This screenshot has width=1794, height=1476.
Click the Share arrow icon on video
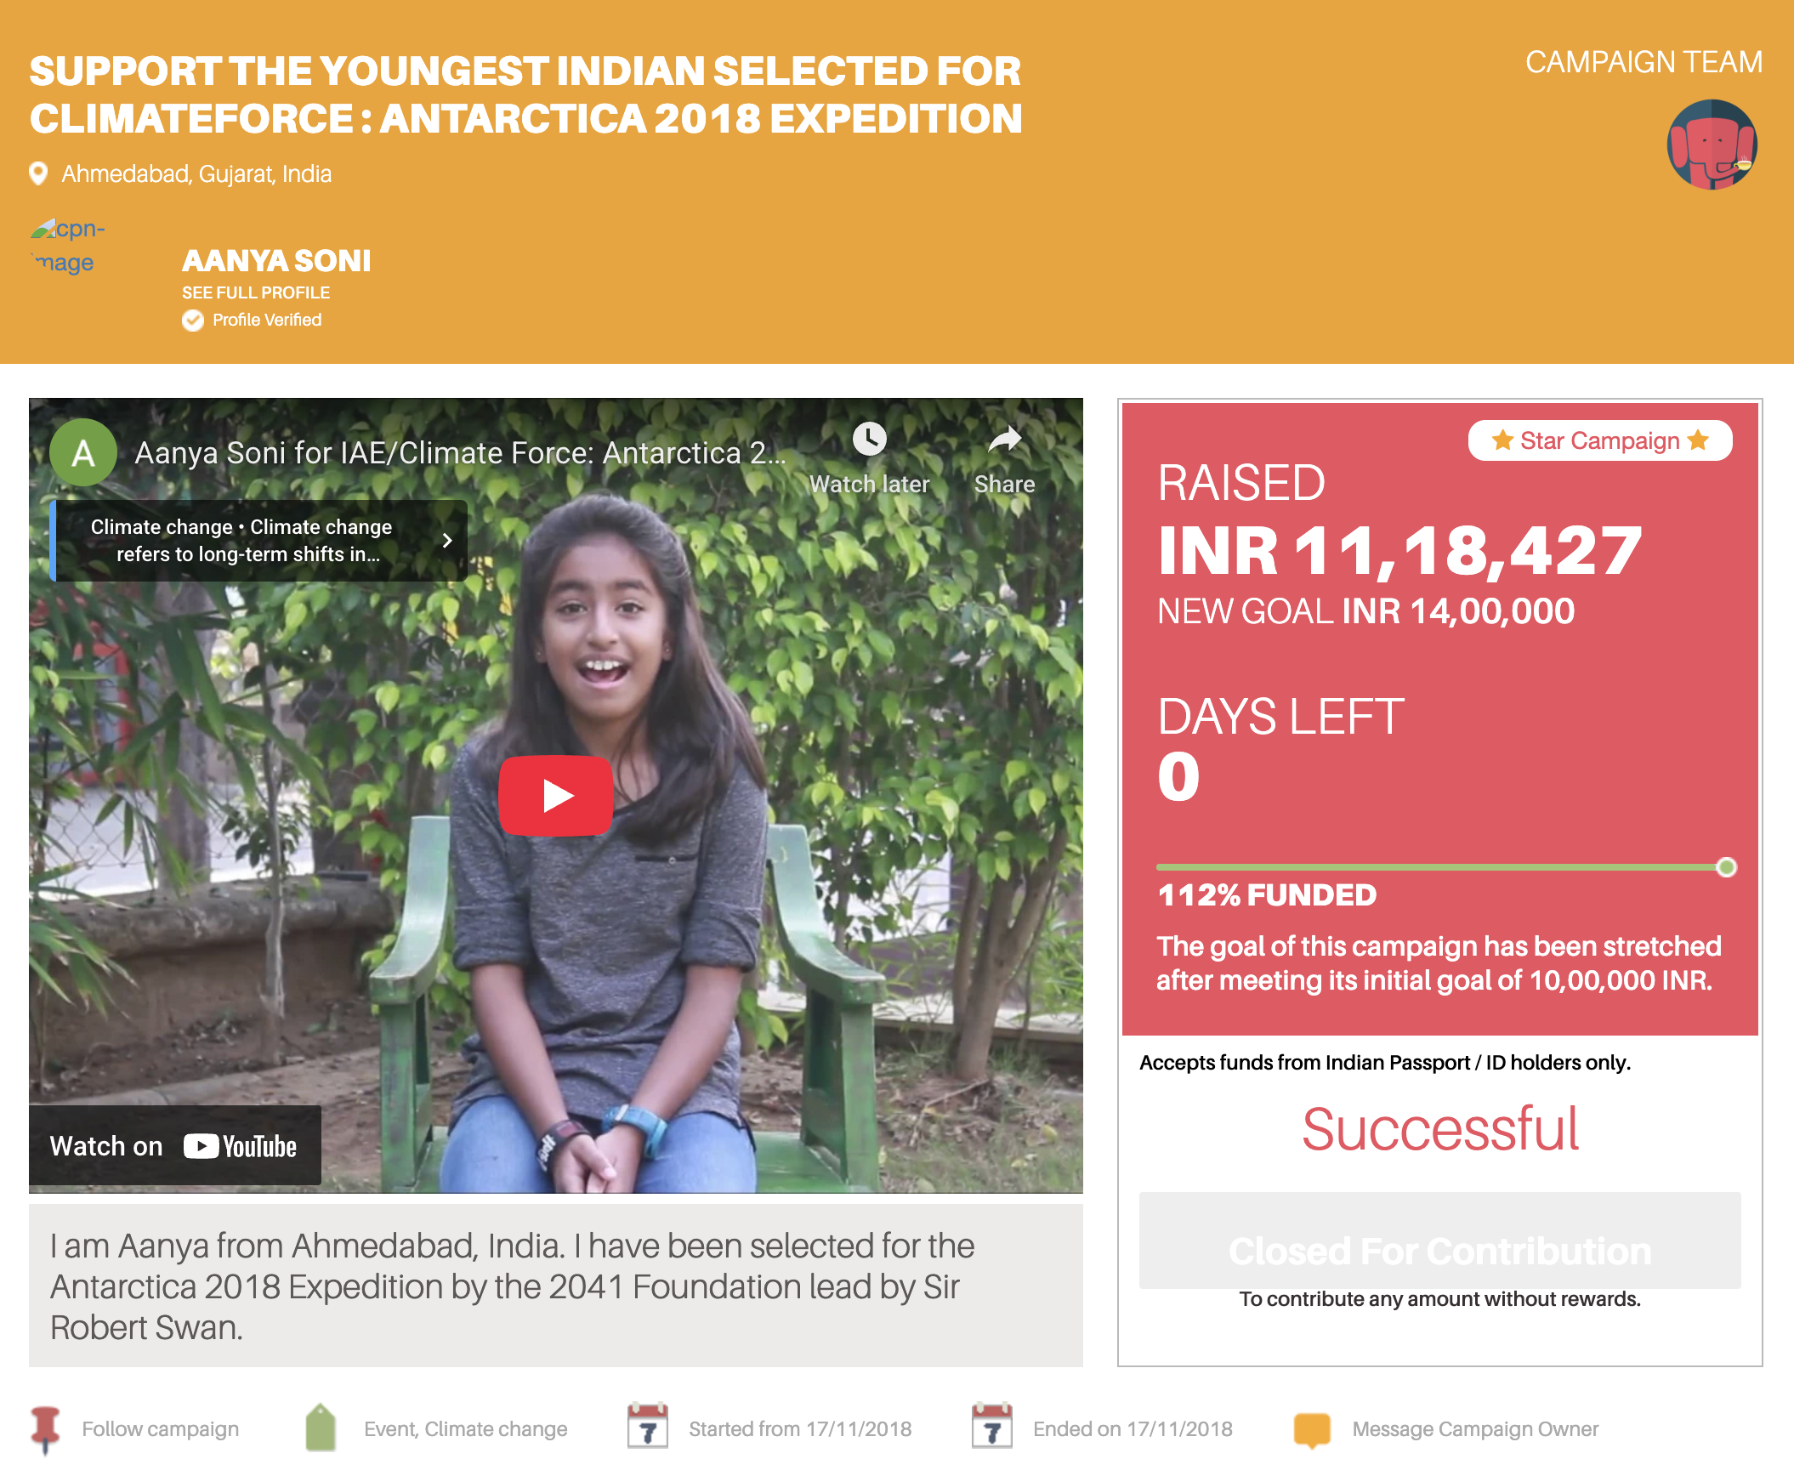click(x=1005, y=440)
